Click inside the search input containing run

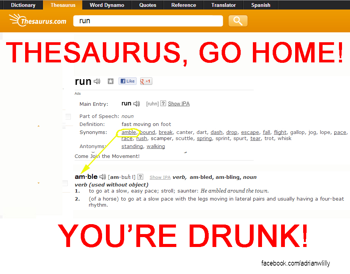(x=148, y=21)
